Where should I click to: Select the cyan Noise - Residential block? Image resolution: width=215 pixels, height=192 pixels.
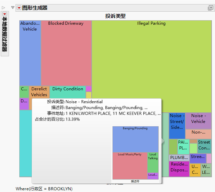click(x=25, y=143)
